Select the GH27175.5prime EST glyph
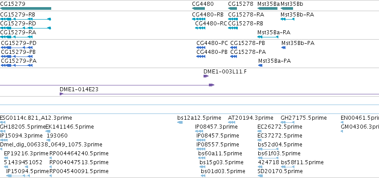The height and width of the screenshot is (178, 379). 287,122
